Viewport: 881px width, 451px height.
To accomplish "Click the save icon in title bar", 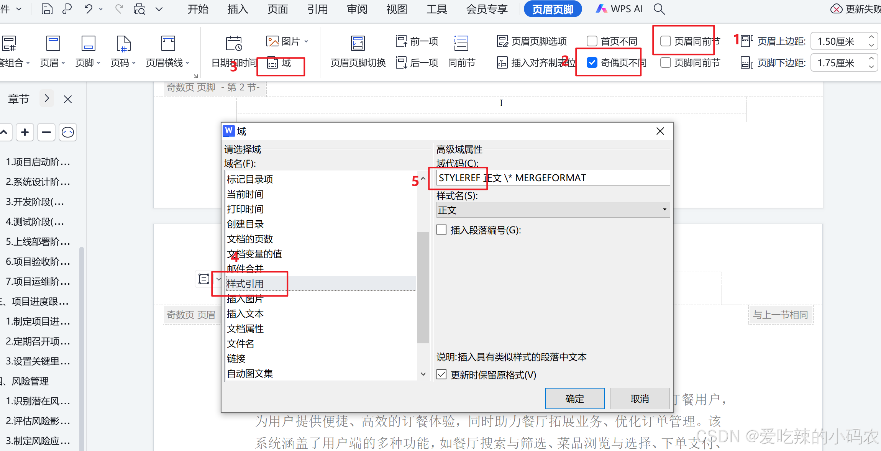I will pyautogui.click(x=47, y=9).
